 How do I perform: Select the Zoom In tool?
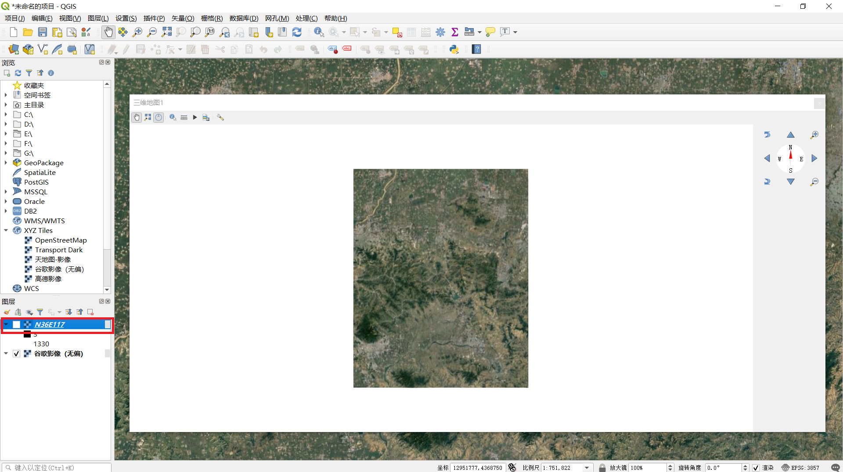point(137,32)
